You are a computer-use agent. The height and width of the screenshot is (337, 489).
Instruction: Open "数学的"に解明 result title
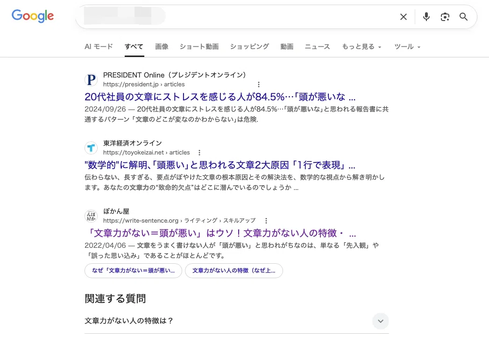click(x=220, y=165)
